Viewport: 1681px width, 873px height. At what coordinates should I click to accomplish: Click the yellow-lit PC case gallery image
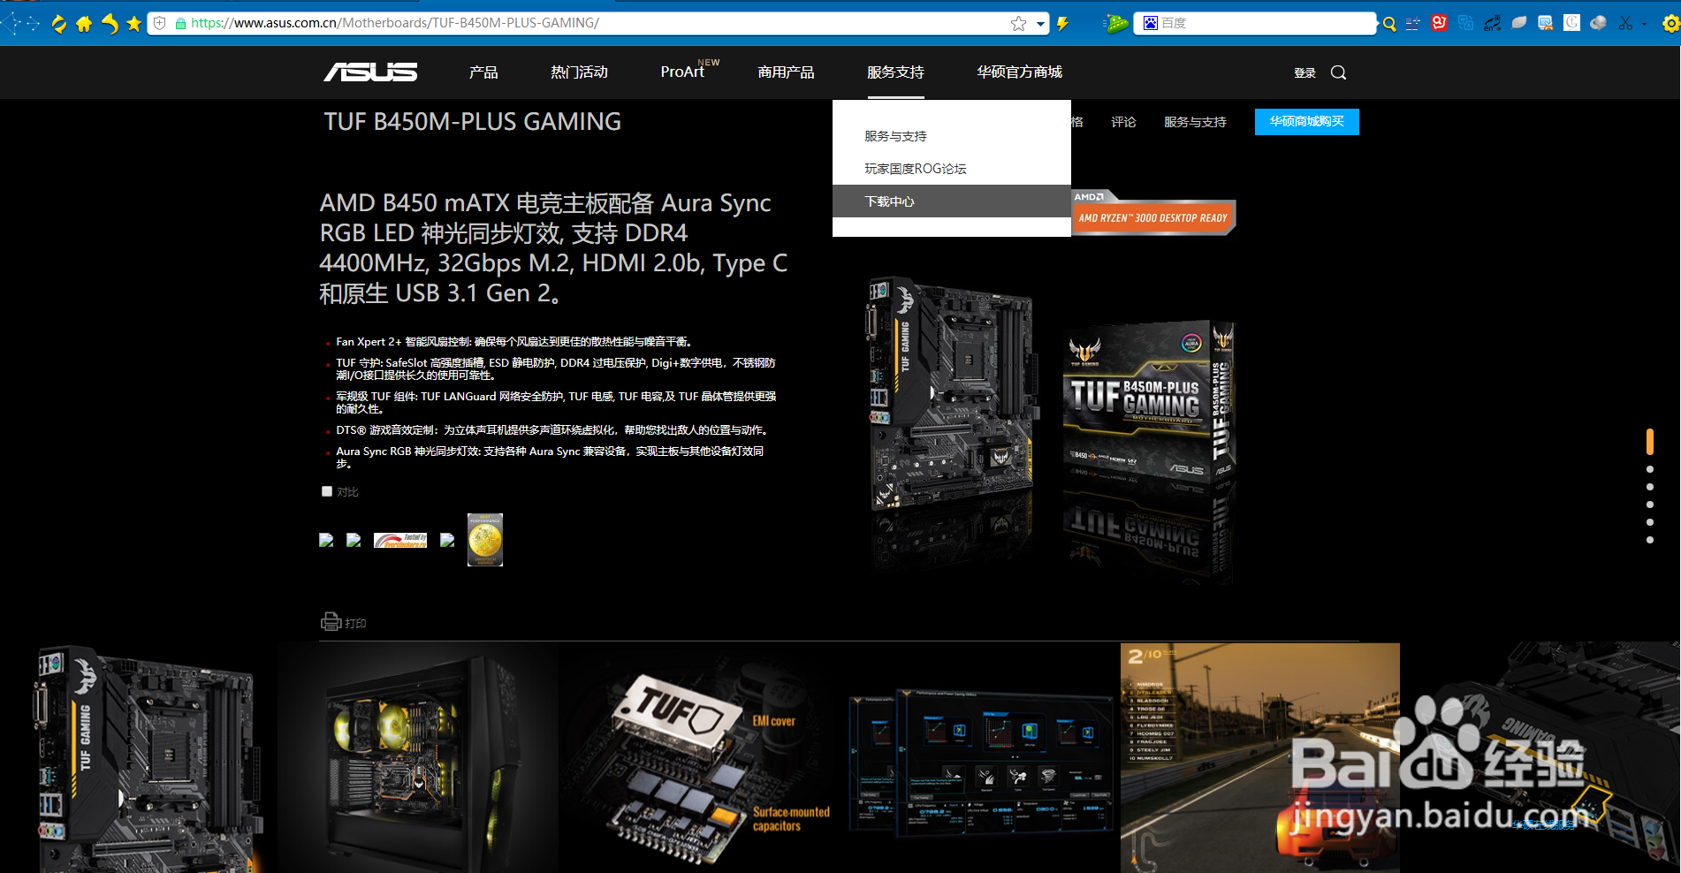click(419, 758)
